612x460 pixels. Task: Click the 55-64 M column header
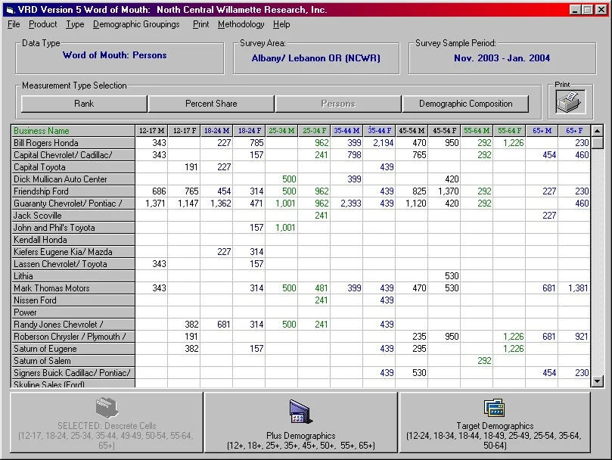(x=477, y=131)
